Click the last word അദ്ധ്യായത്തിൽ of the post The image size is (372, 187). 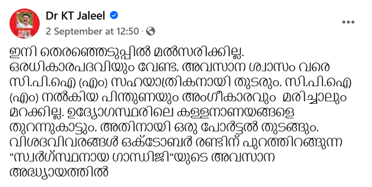[59, 172]
